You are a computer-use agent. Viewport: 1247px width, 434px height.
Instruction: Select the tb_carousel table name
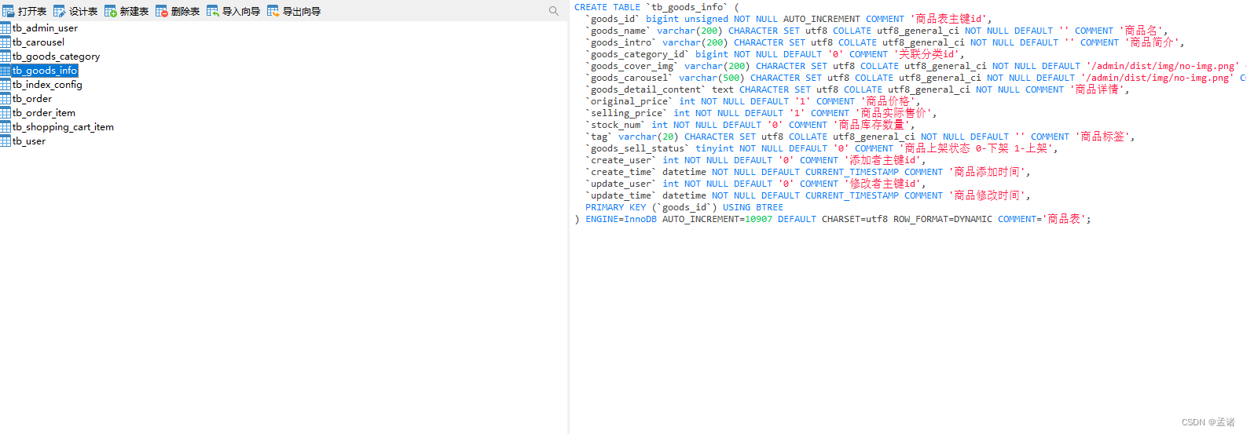39,42
